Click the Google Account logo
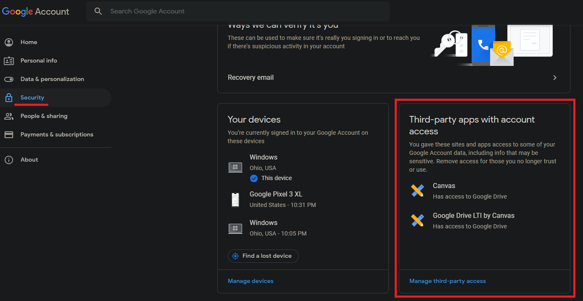The image size is (583, 301). pyautogui.click(x=36, y=12)
